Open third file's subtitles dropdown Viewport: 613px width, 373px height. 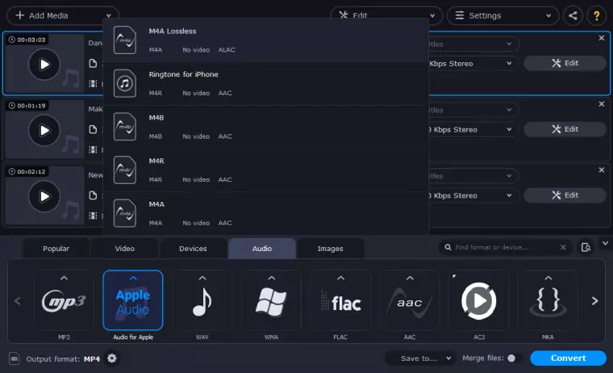473,176
